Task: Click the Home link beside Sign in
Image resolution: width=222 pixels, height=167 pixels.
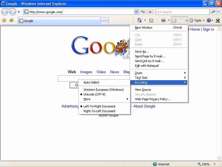Action: (195, 30)
